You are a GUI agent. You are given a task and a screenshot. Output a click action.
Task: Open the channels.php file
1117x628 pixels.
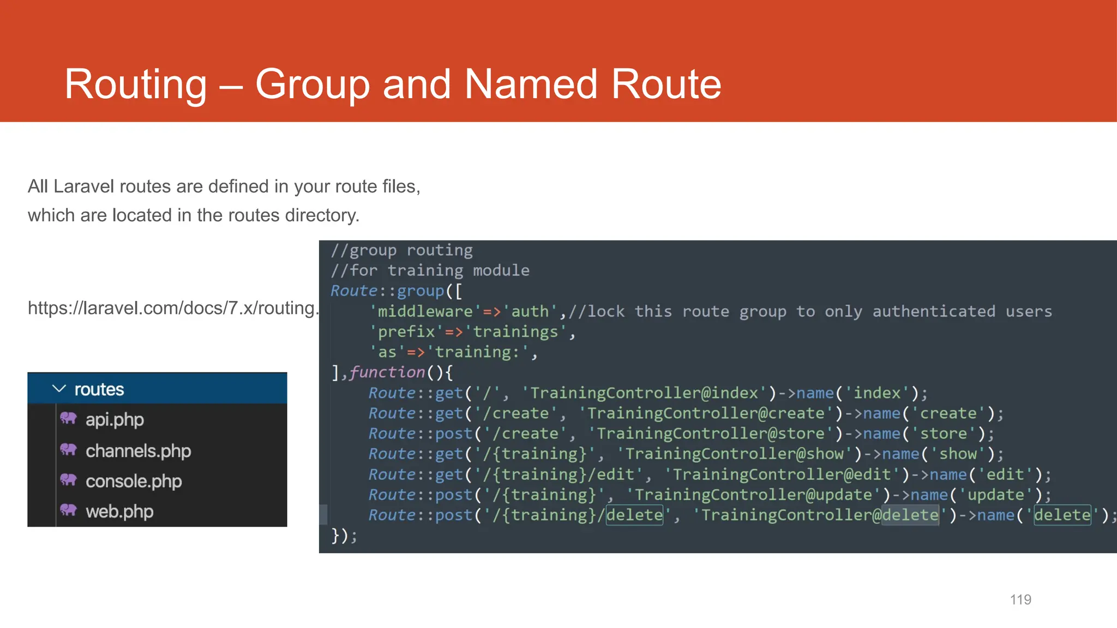pos(138,451)
